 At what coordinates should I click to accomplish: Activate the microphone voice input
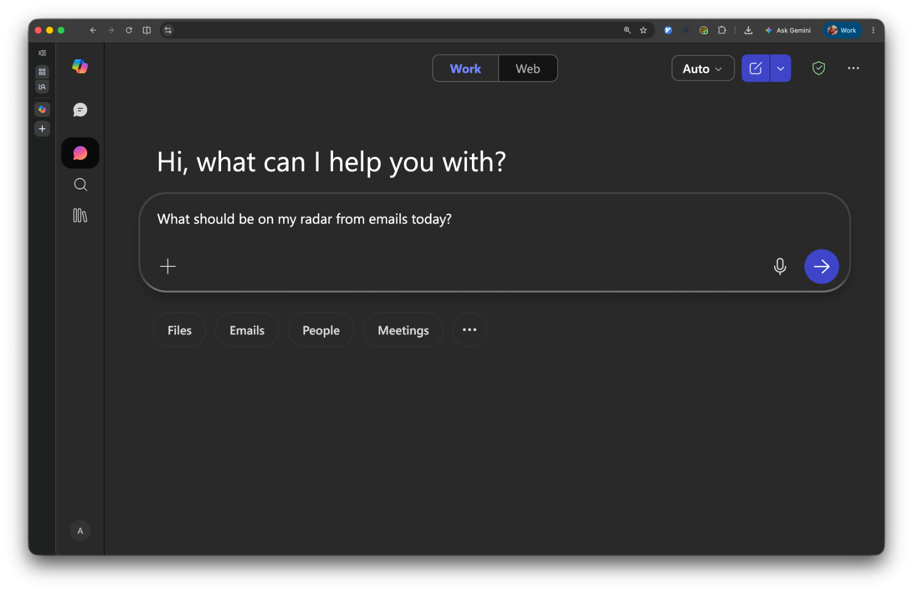coord(780,266)
